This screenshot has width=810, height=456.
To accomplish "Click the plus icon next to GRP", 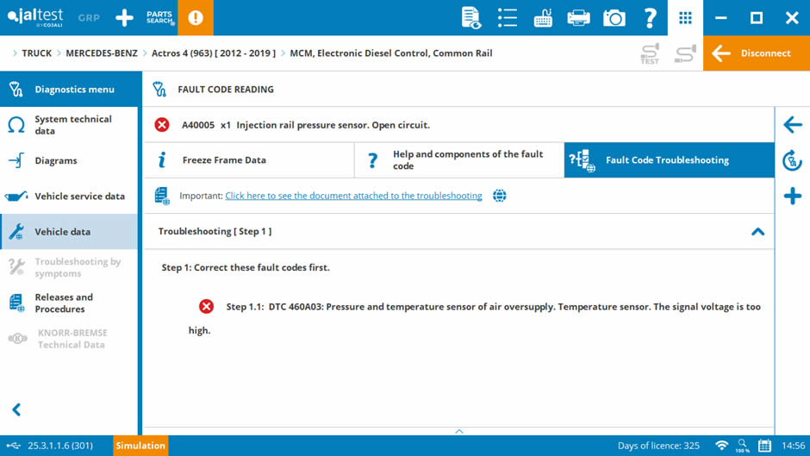I will (124, 17).
